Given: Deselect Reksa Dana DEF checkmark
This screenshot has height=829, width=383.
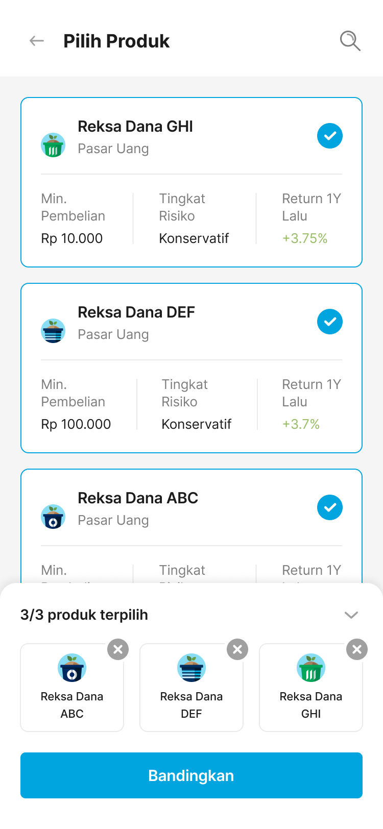Looking at the screenshot, I should point(330,322).
